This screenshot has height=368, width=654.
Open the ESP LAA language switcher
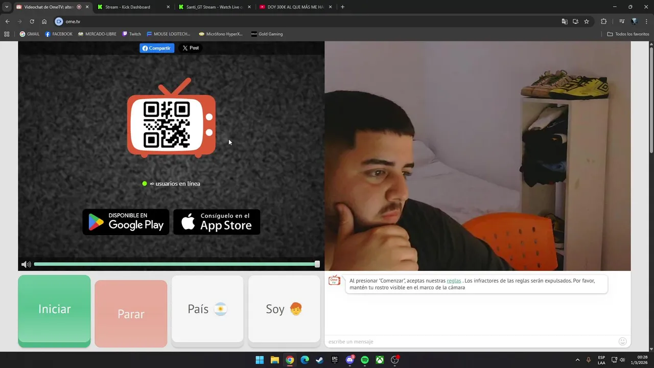[x=601, y=360]
